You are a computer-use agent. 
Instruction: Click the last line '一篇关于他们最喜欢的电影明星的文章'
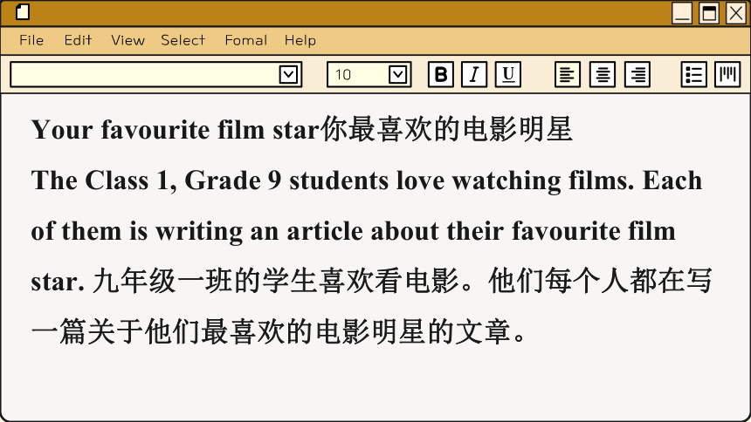tap(271, 331)
